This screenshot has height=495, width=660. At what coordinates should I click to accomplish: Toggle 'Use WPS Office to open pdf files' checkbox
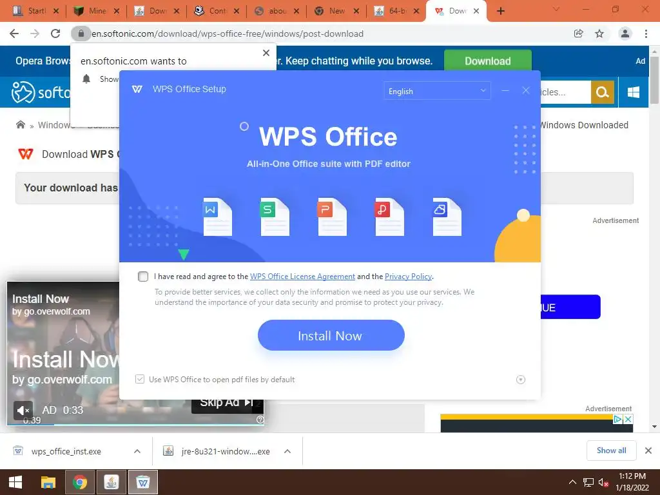tap(140, 379)
